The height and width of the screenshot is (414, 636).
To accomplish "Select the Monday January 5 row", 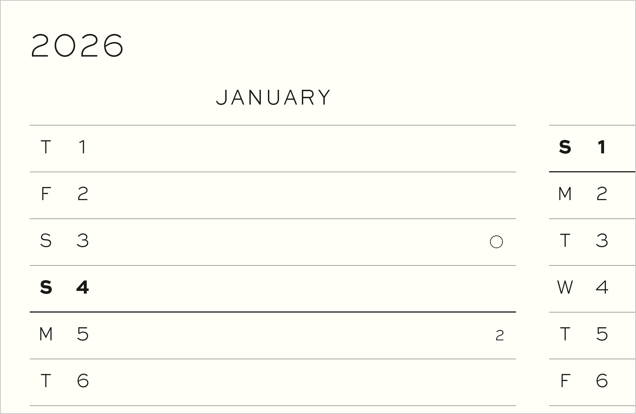I will [x=272, y=335].
